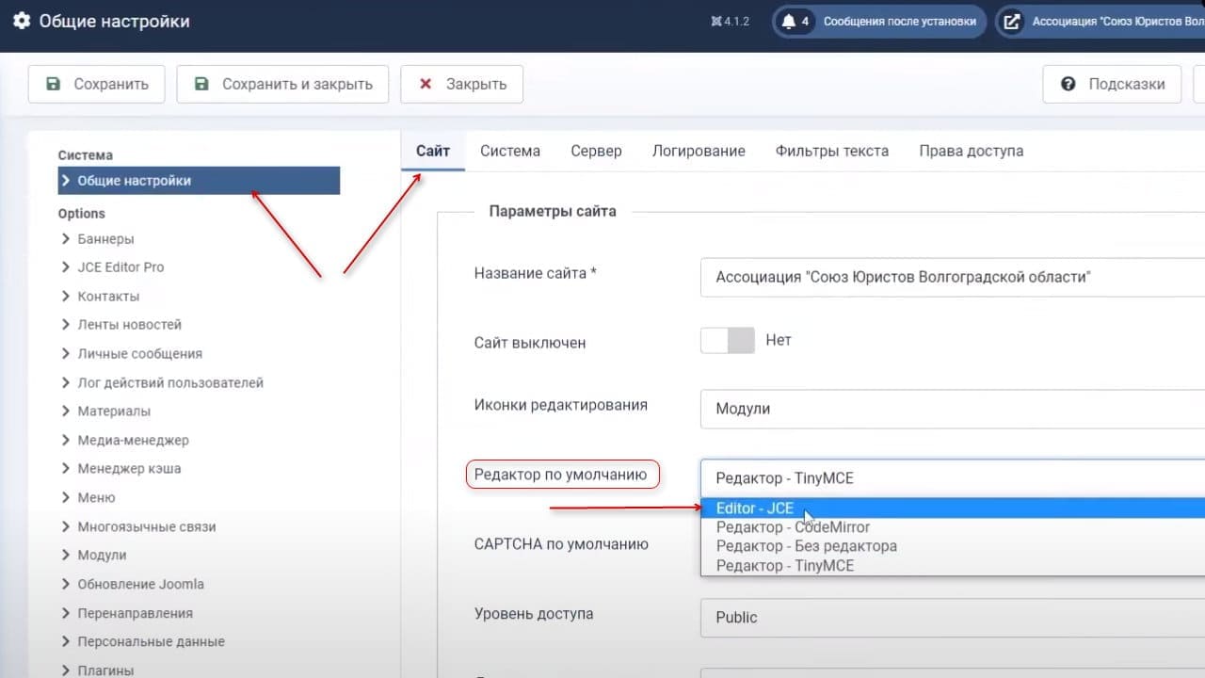This screenshot has width=1205, height=678.
Task: Click the question mark icon on Подсказки
Action: (1068, 84)
